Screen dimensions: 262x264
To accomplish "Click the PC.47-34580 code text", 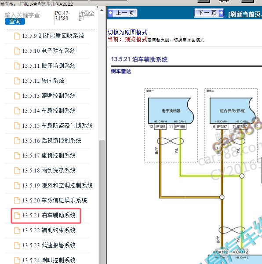I will (62, 16).
